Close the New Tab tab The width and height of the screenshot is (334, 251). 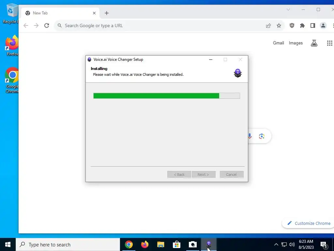[94, 13]
